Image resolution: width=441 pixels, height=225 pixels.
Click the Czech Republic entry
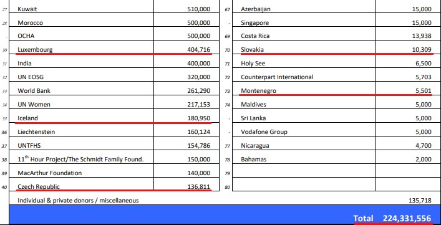pyautogui.click(x=39, y=186)
